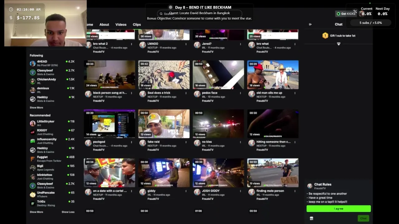This screenshot has height=224, width=399.
Task: Click Classybeef 2.7K row in Following
Action: 52,72
